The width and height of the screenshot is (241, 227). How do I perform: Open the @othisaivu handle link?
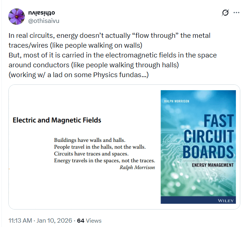(44, 21)
